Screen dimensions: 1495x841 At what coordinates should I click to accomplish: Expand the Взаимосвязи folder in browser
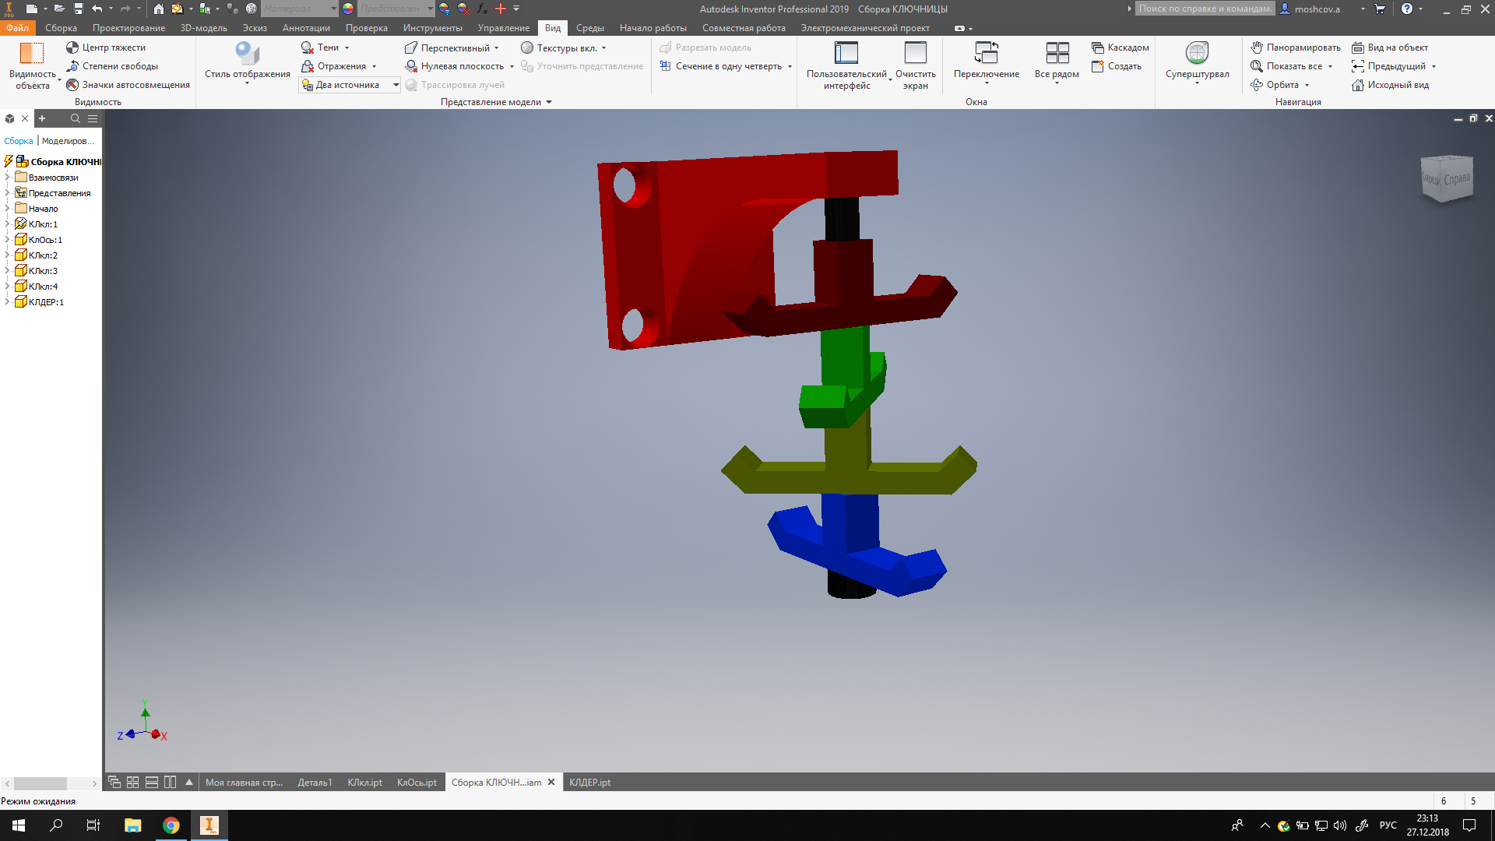tap(7, 178)
